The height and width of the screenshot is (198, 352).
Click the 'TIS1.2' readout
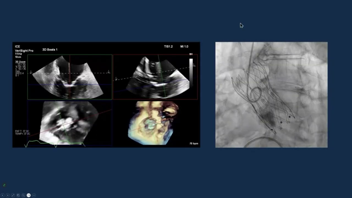[168, 47]
